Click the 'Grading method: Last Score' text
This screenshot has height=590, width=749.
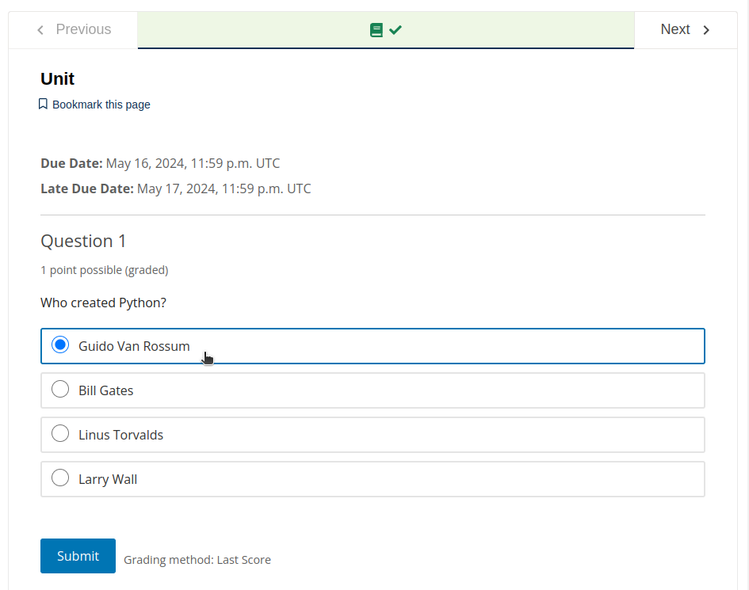pos(197,560)
